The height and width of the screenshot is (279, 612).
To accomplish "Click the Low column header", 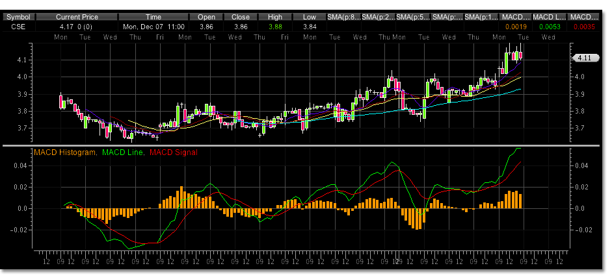I will click(x=310, y=16).
